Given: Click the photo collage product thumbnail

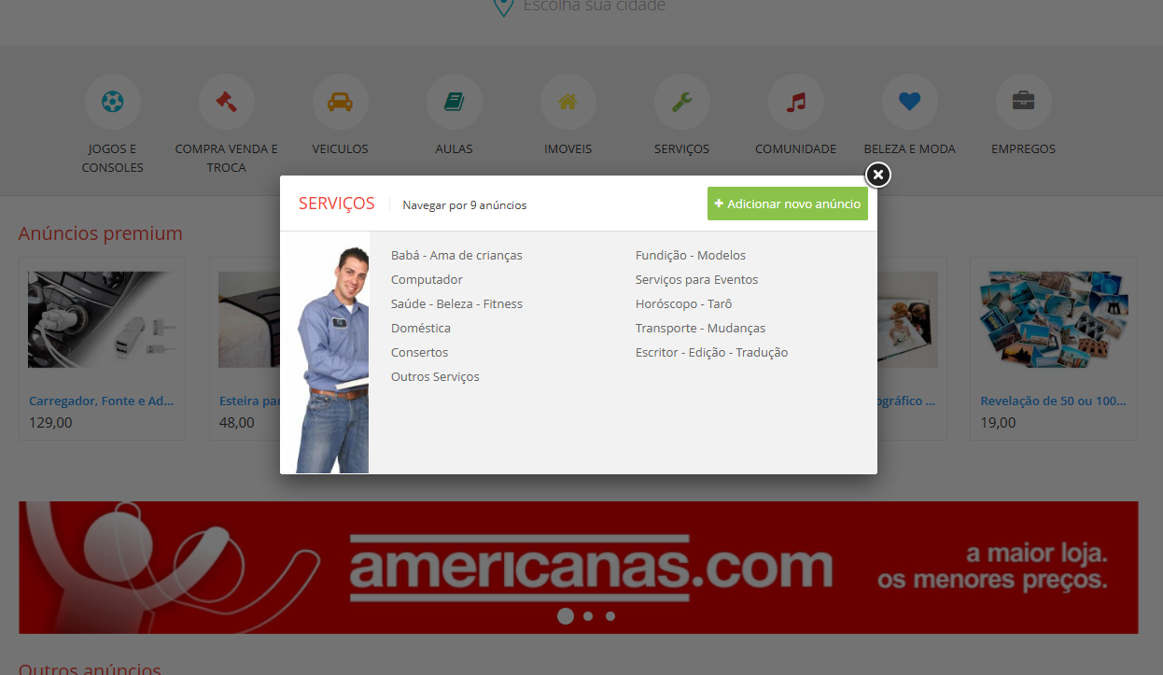Looking at the screenshot, I should click(1053, 321).
